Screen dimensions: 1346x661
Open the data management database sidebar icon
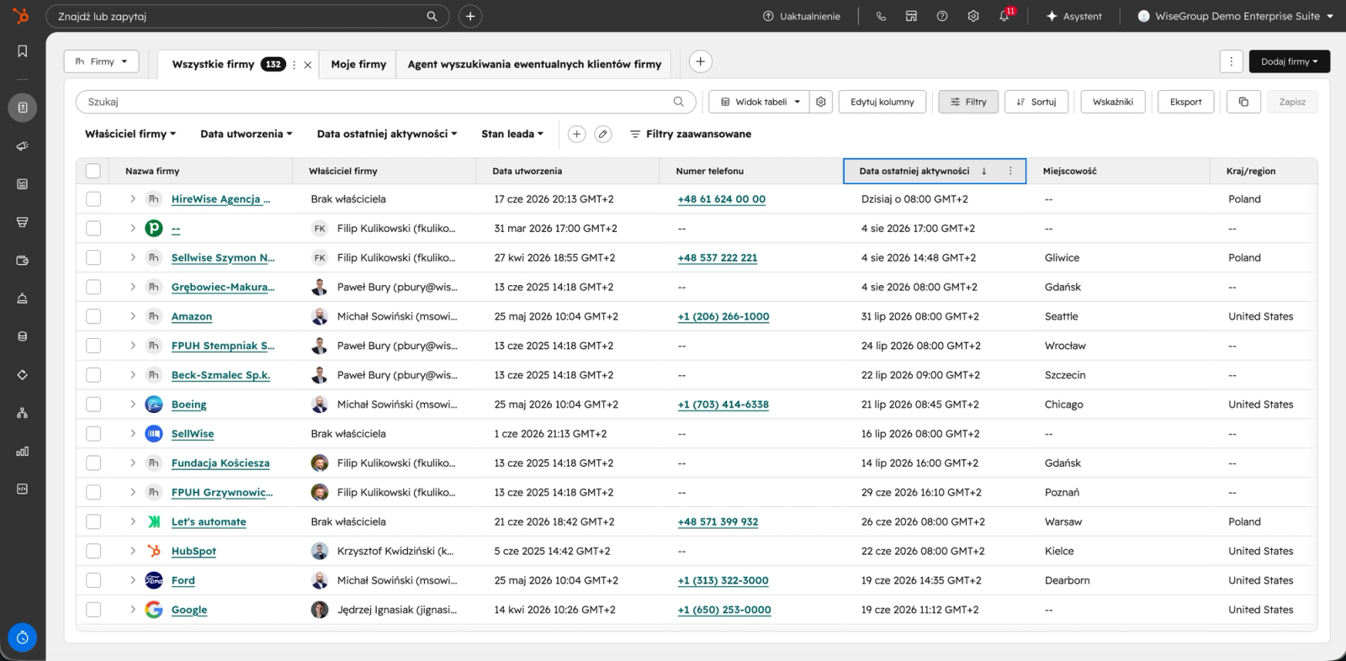23,336
